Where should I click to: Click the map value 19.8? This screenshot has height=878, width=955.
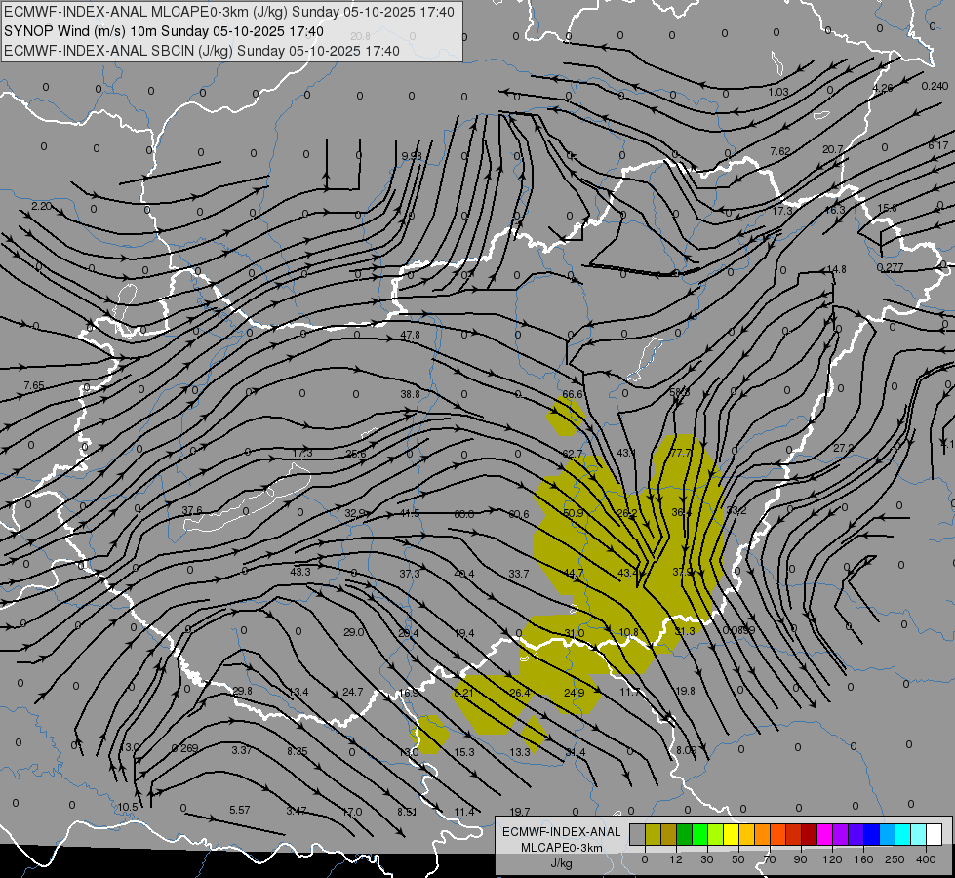pyautogui.click(x=685, y=691)
